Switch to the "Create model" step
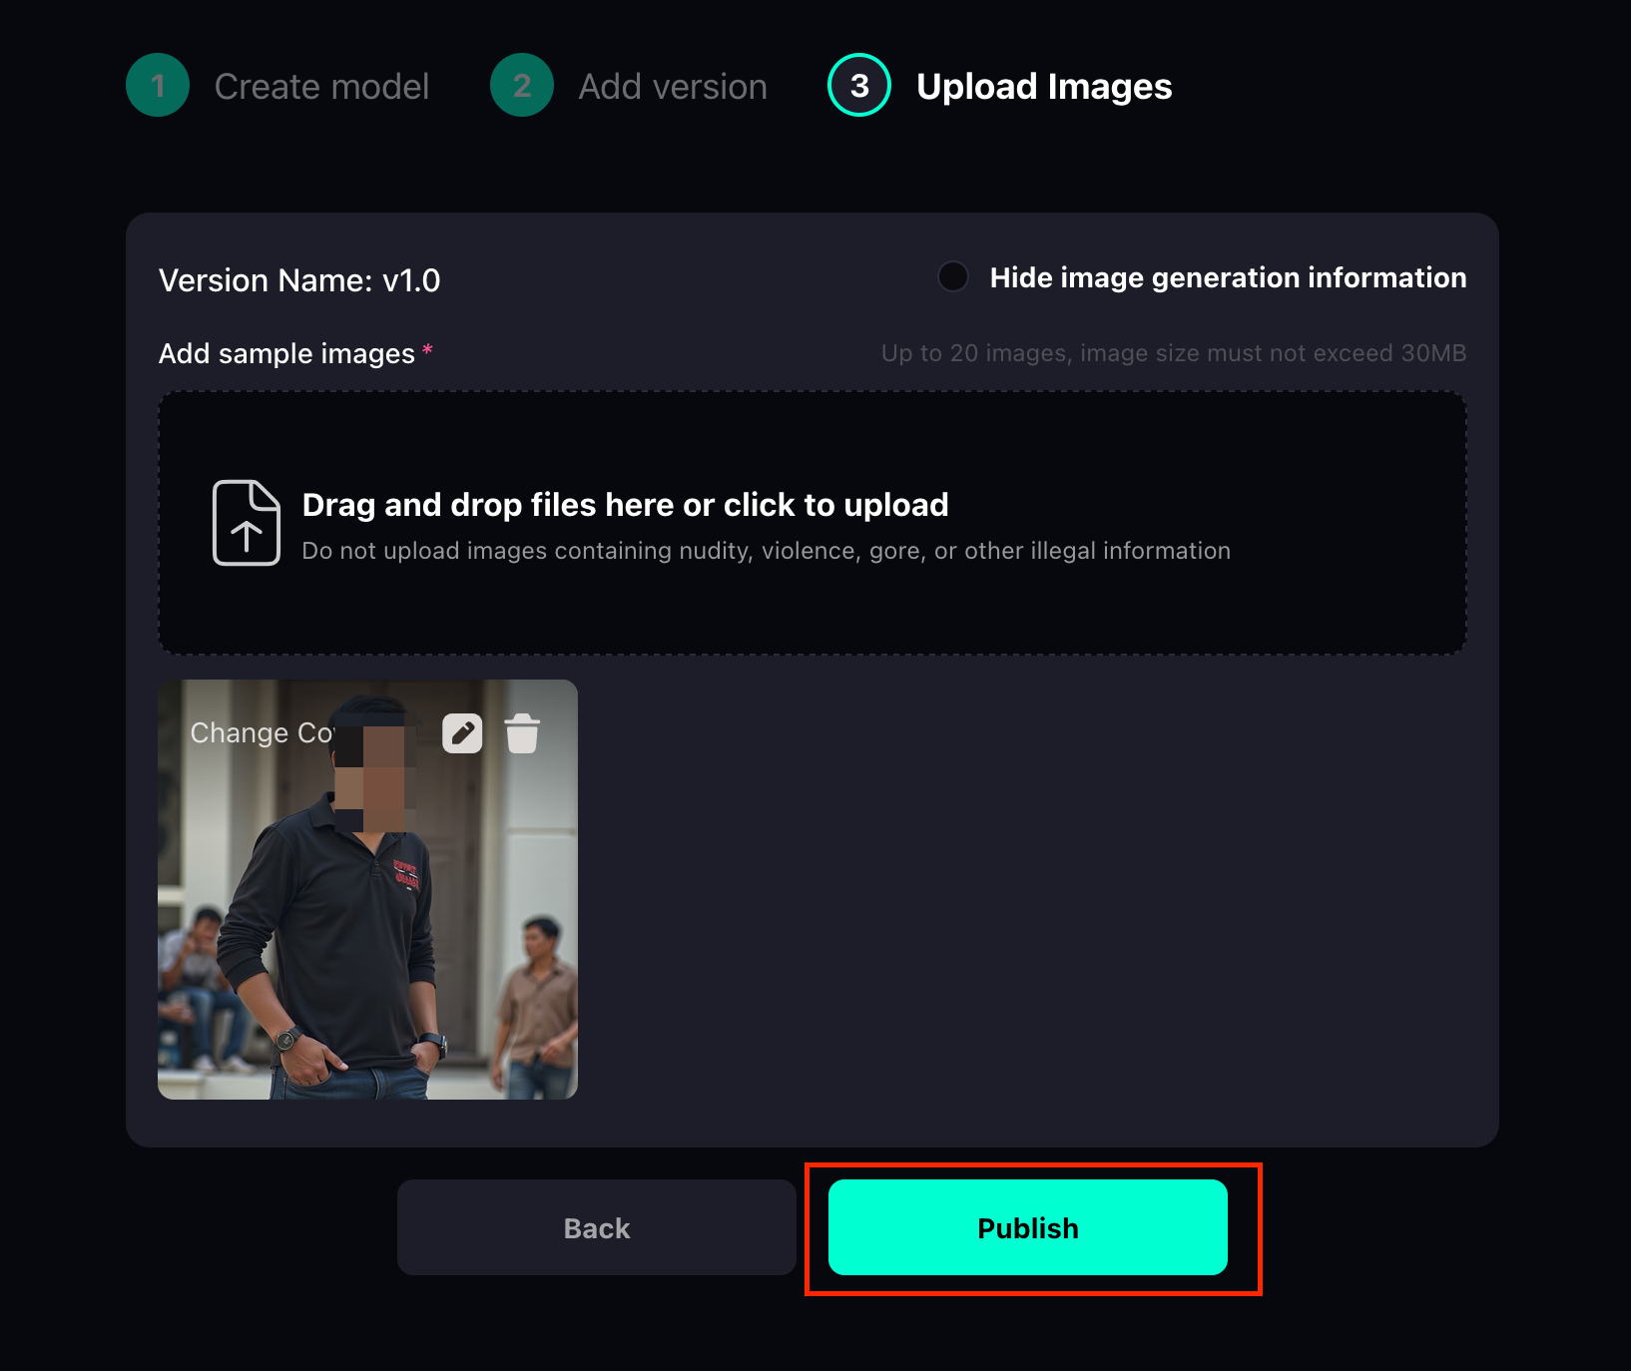 (321, 86)
